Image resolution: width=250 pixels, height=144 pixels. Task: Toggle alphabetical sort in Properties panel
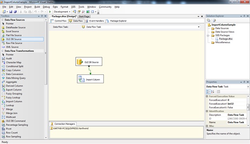(213, 92)
